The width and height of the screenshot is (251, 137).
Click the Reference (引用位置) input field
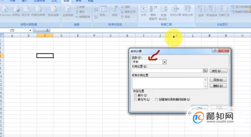[x=167, y=71]
